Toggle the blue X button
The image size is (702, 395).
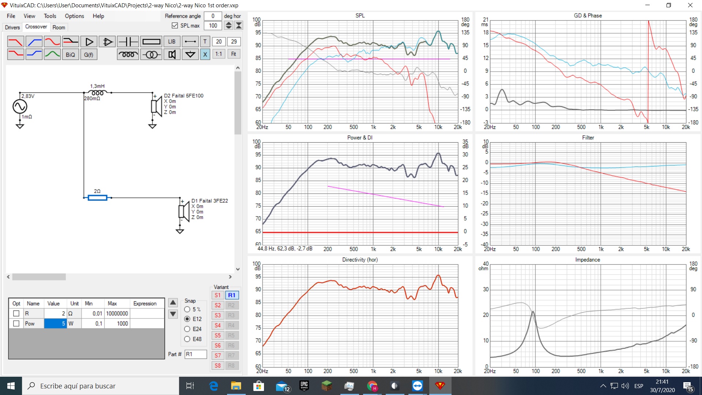(x=205, y=54)
